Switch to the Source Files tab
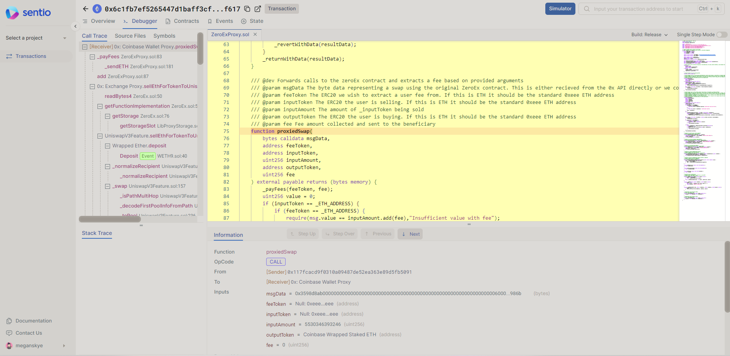This screenshot has width=730, height=356. [x=130, y=36]
